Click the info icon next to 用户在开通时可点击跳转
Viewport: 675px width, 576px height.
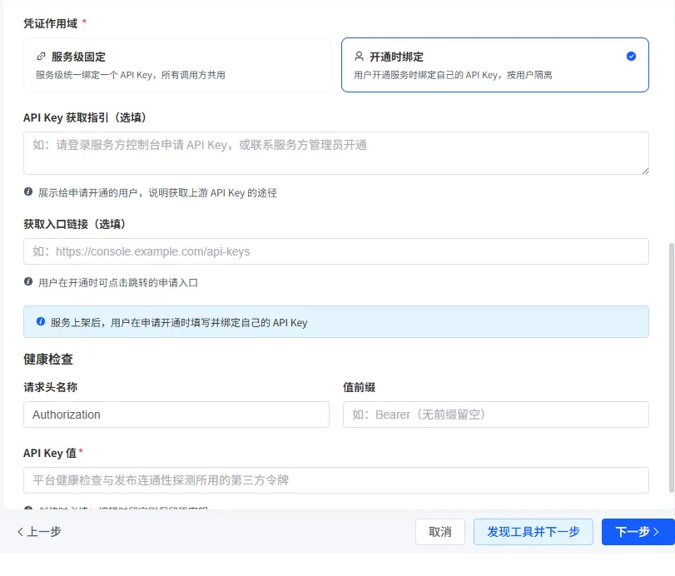(28, 282)
